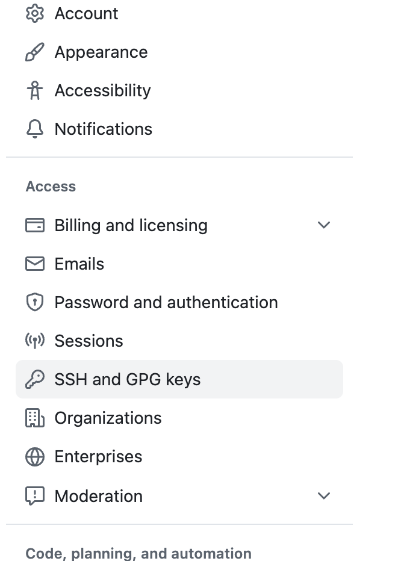401x561 pixels.
Task: Click the globe icon for Enterprises
Action: click(35, 457)
